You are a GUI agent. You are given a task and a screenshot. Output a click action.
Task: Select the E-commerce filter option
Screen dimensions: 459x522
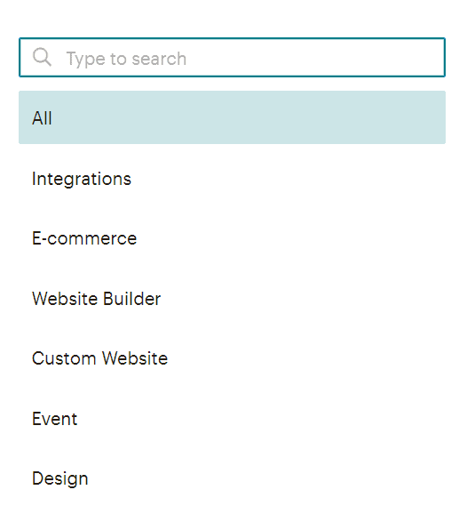coord(232,238)
